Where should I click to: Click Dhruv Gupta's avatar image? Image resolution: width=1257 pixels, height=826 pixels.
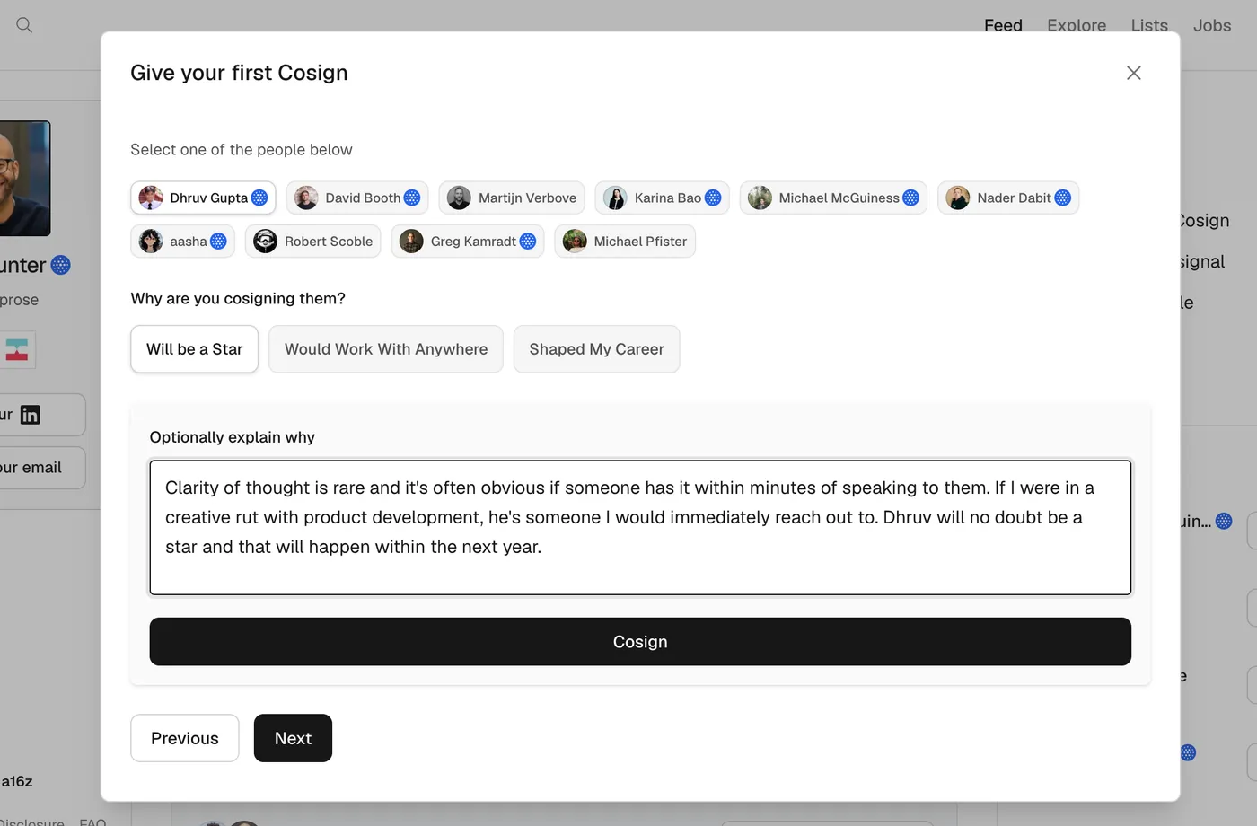151,198
